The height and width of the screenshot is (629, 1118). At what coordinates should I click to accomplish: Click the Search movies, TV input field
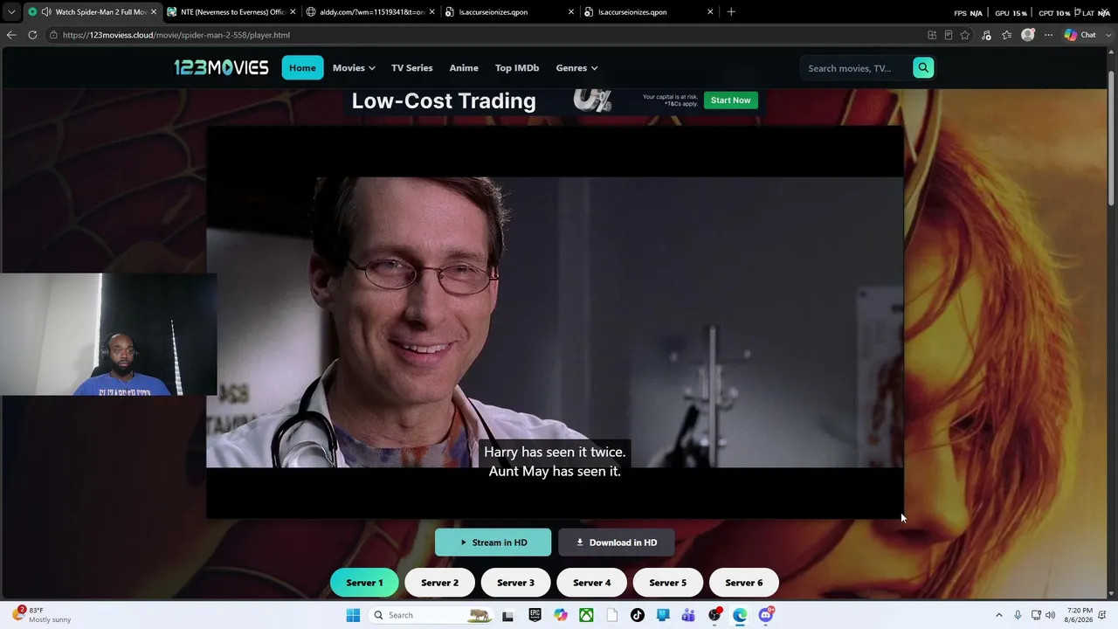point(856,68)
